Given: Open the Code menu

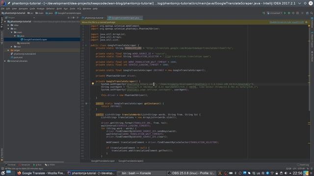Looking at the screenshot, I should pyautogui.click(x=32, y=9).
